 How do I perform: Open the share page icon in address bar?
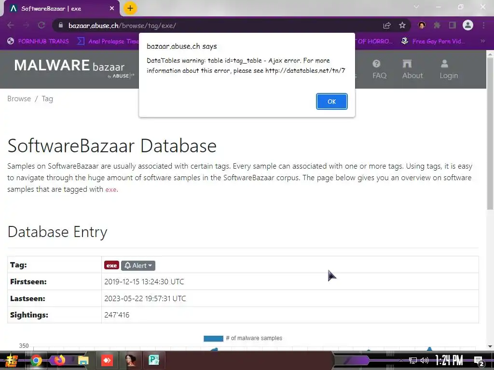[387, 26]
